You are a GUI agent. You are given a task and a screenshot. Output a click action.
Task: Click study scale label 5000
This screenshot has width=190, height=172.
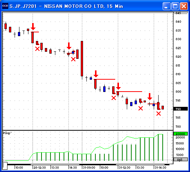(180, 155)
